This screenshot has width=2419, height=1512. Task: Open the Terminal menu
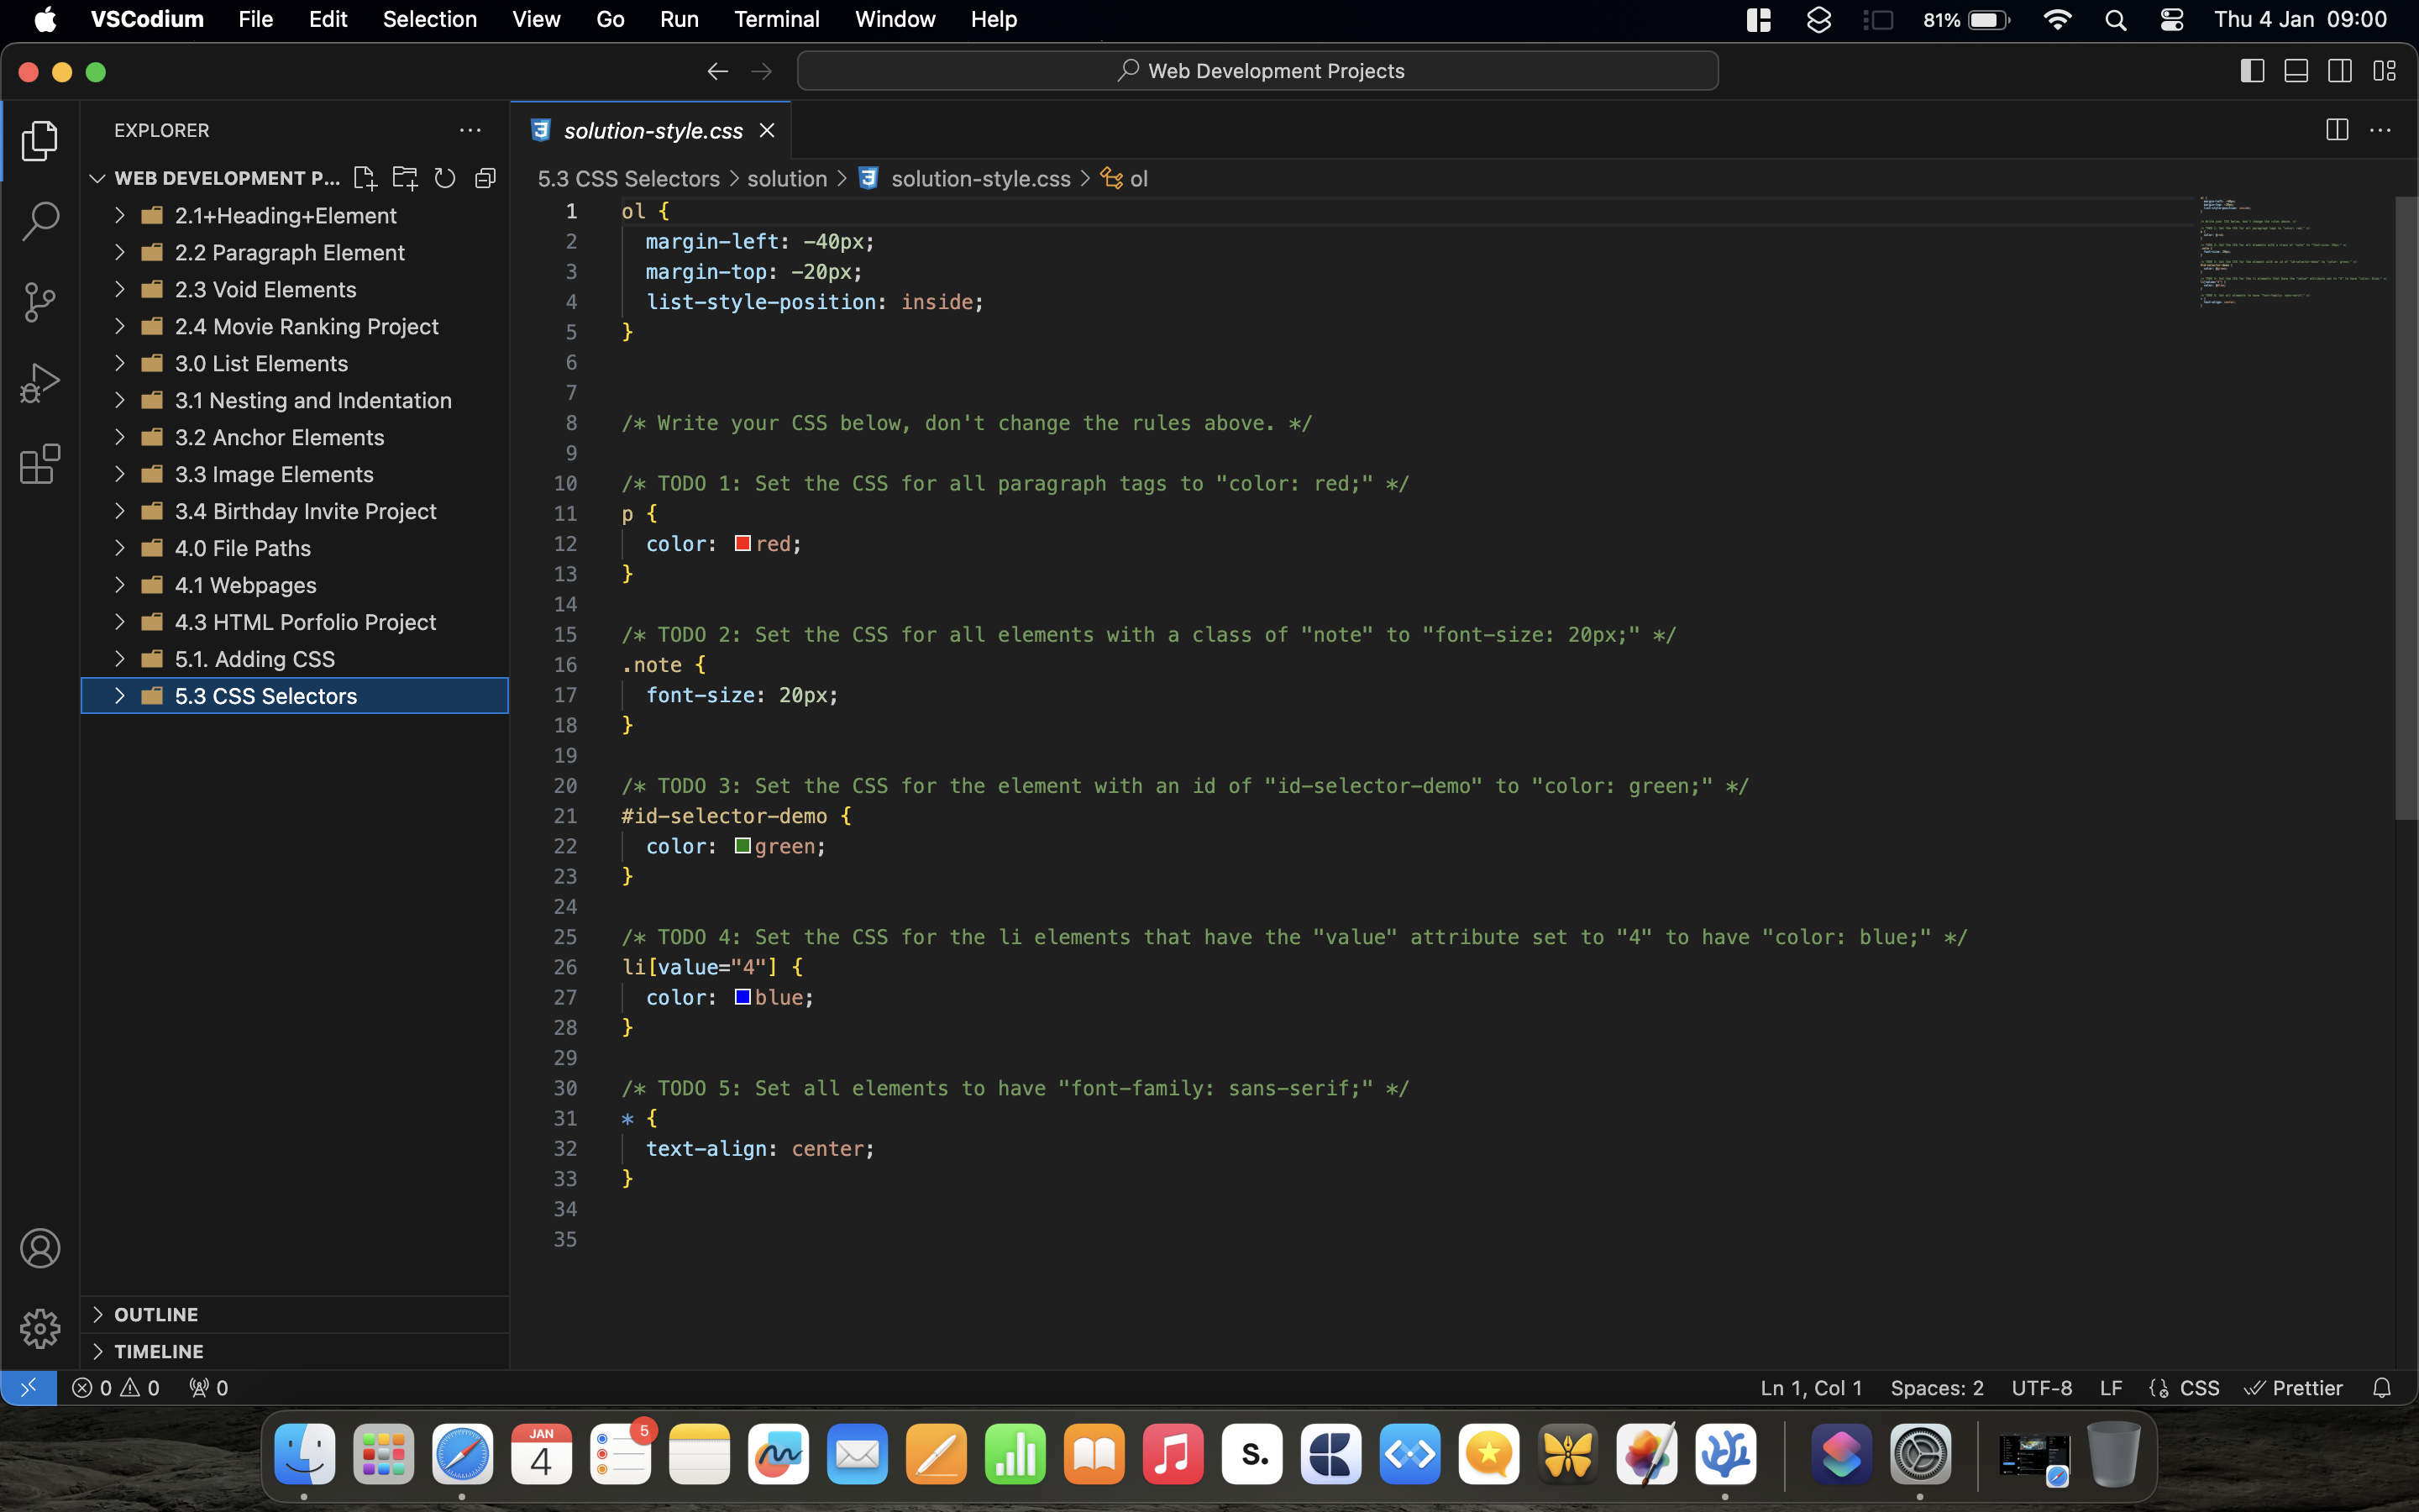point(776,19)
